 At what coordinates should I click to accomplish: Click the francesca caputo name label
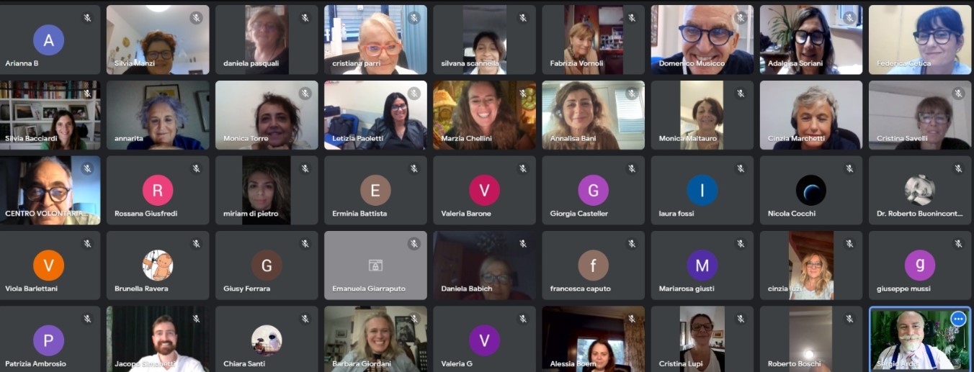point(580,289)
